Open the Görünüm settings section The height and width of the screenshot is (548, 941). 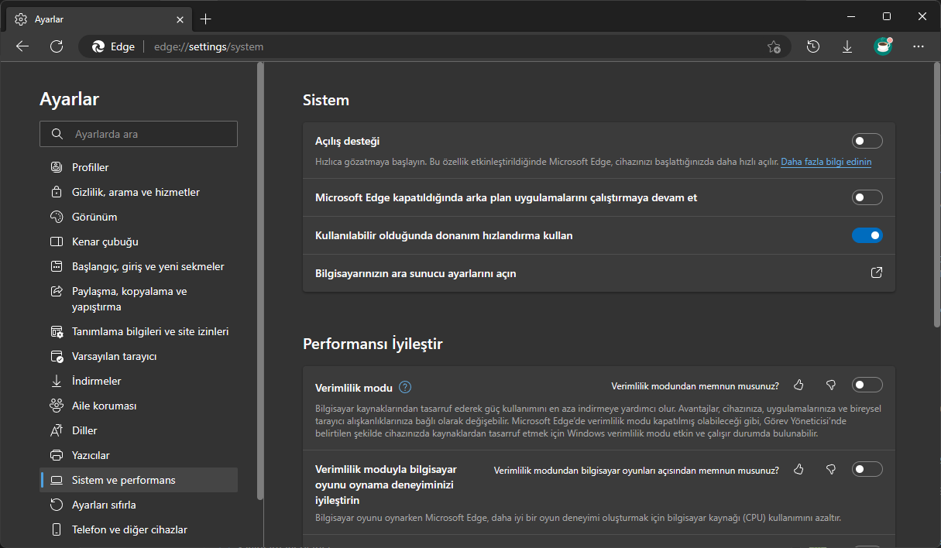point(94,217)
